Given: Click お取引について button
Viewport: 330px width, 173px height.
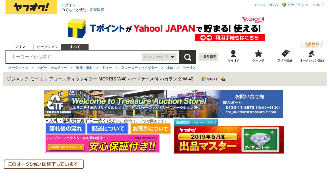Looking at the screenshot, I should pos(150,129).
